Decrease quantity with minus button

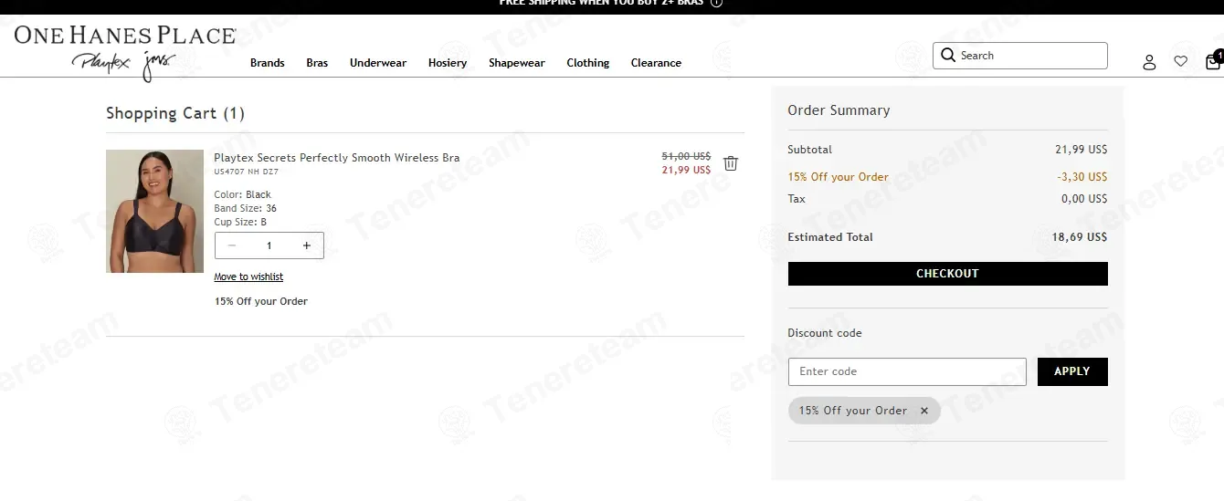[x=232, y=245]
